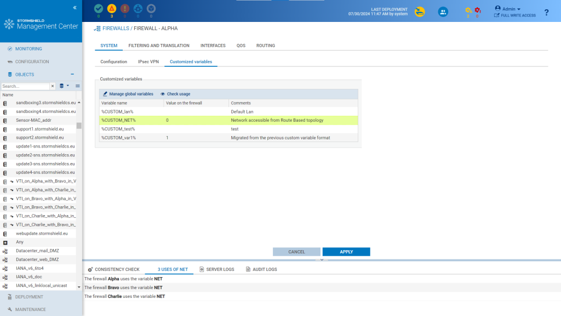
Task: Click the red critical firewalls status icon
Action: pos(125,8)
